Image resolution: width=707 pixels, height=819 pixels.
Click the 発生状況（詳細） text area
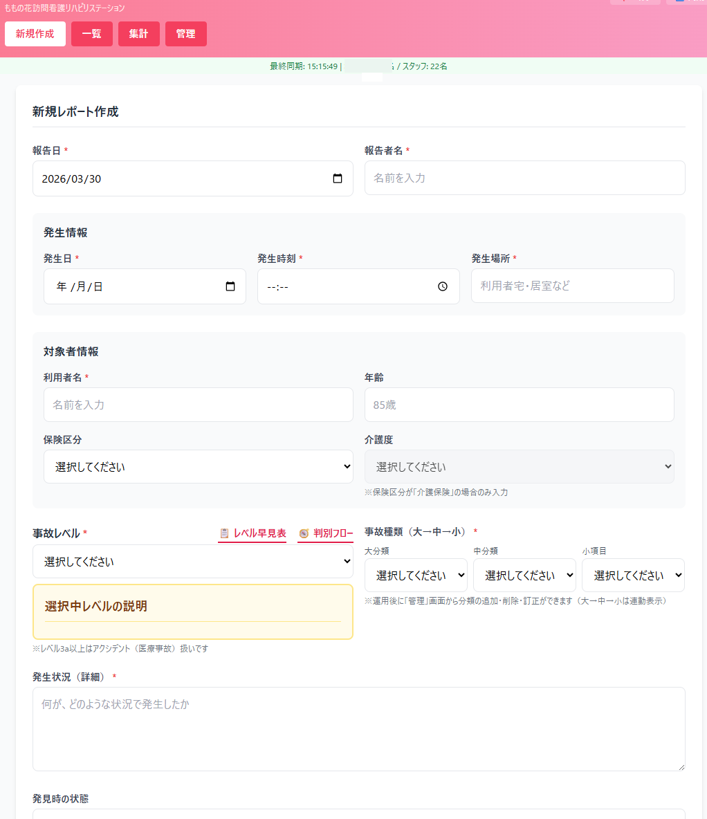pos(358,728)
